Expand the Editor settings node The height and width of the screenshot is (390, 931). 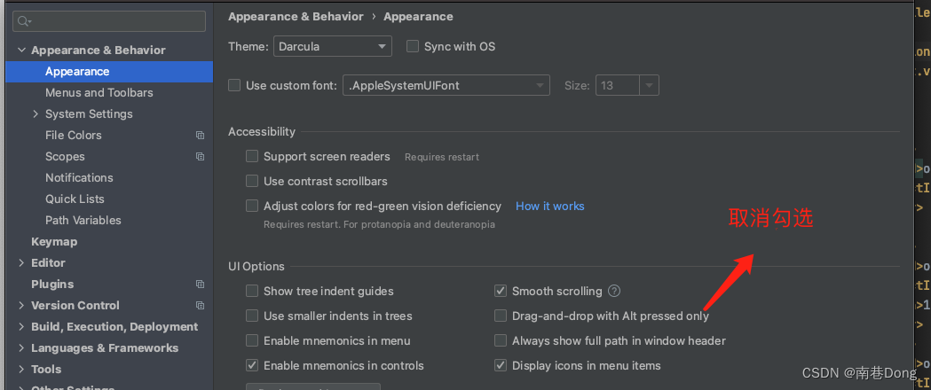pos(22,262)
